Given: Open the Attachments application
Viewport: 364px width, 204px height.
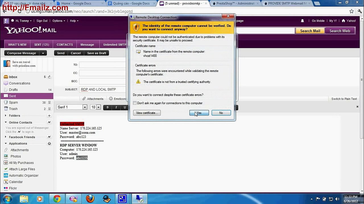Looking at the screenshot, I should tap(19, 150).
